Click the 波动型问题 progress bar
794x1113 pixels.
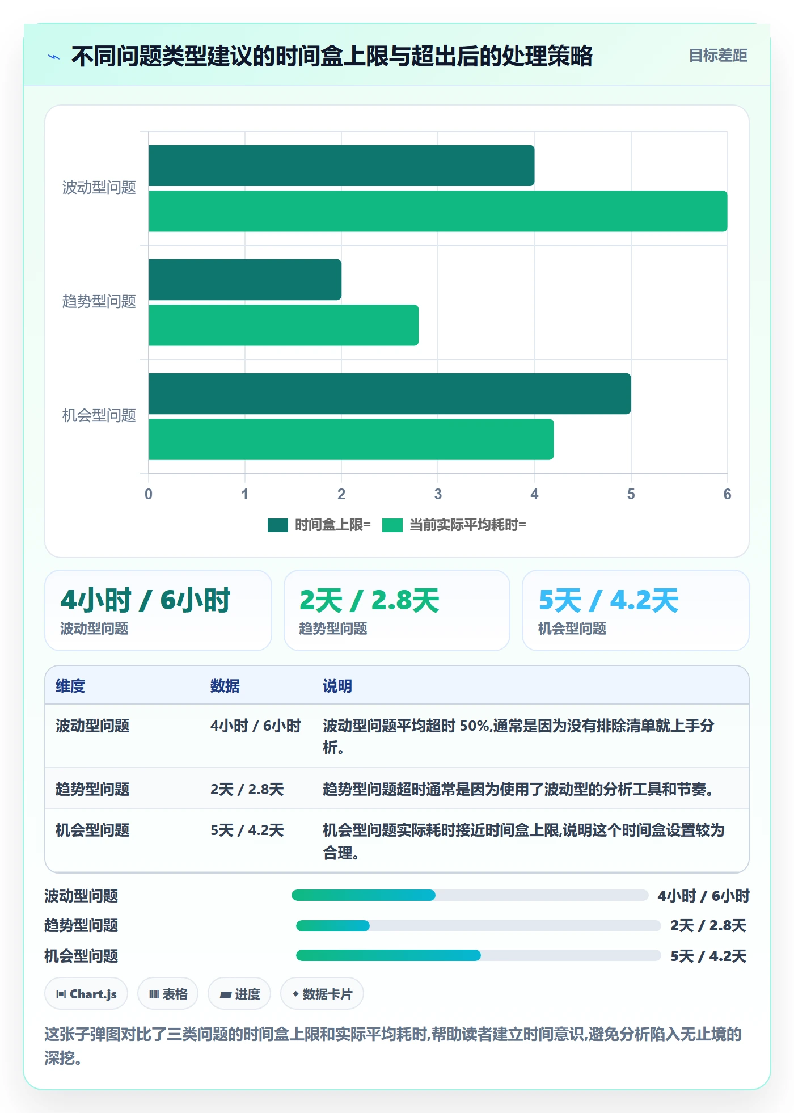tap(470, 895)
